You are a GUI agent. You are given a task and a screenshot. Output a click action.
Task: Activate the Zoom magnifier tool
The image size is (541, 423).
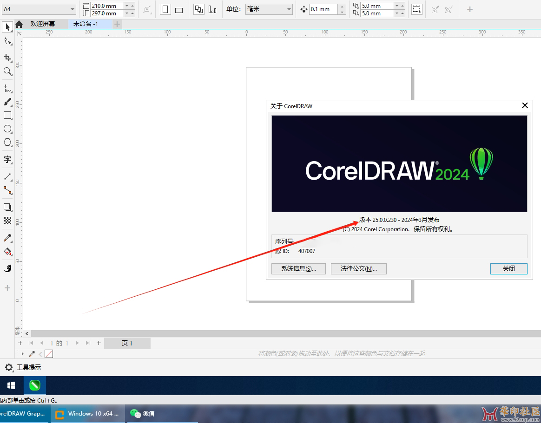pyautogui.click(x=7, y=72)
